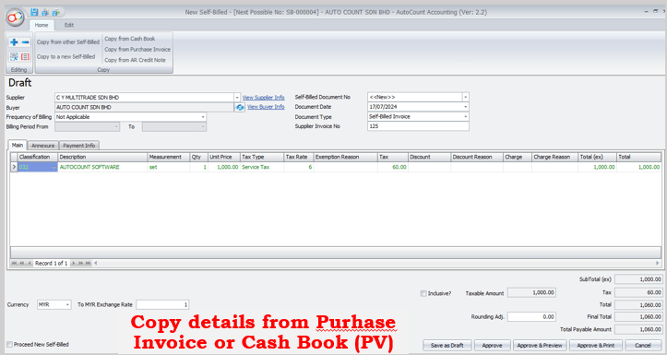Click the Qty cell with value 1

tap(198, 167)
